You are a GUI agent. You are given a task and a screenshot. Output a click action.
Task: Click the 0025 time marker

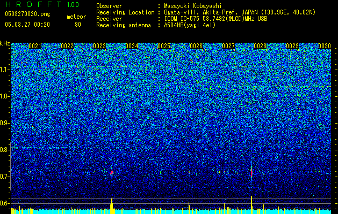[x=164, y=46]
